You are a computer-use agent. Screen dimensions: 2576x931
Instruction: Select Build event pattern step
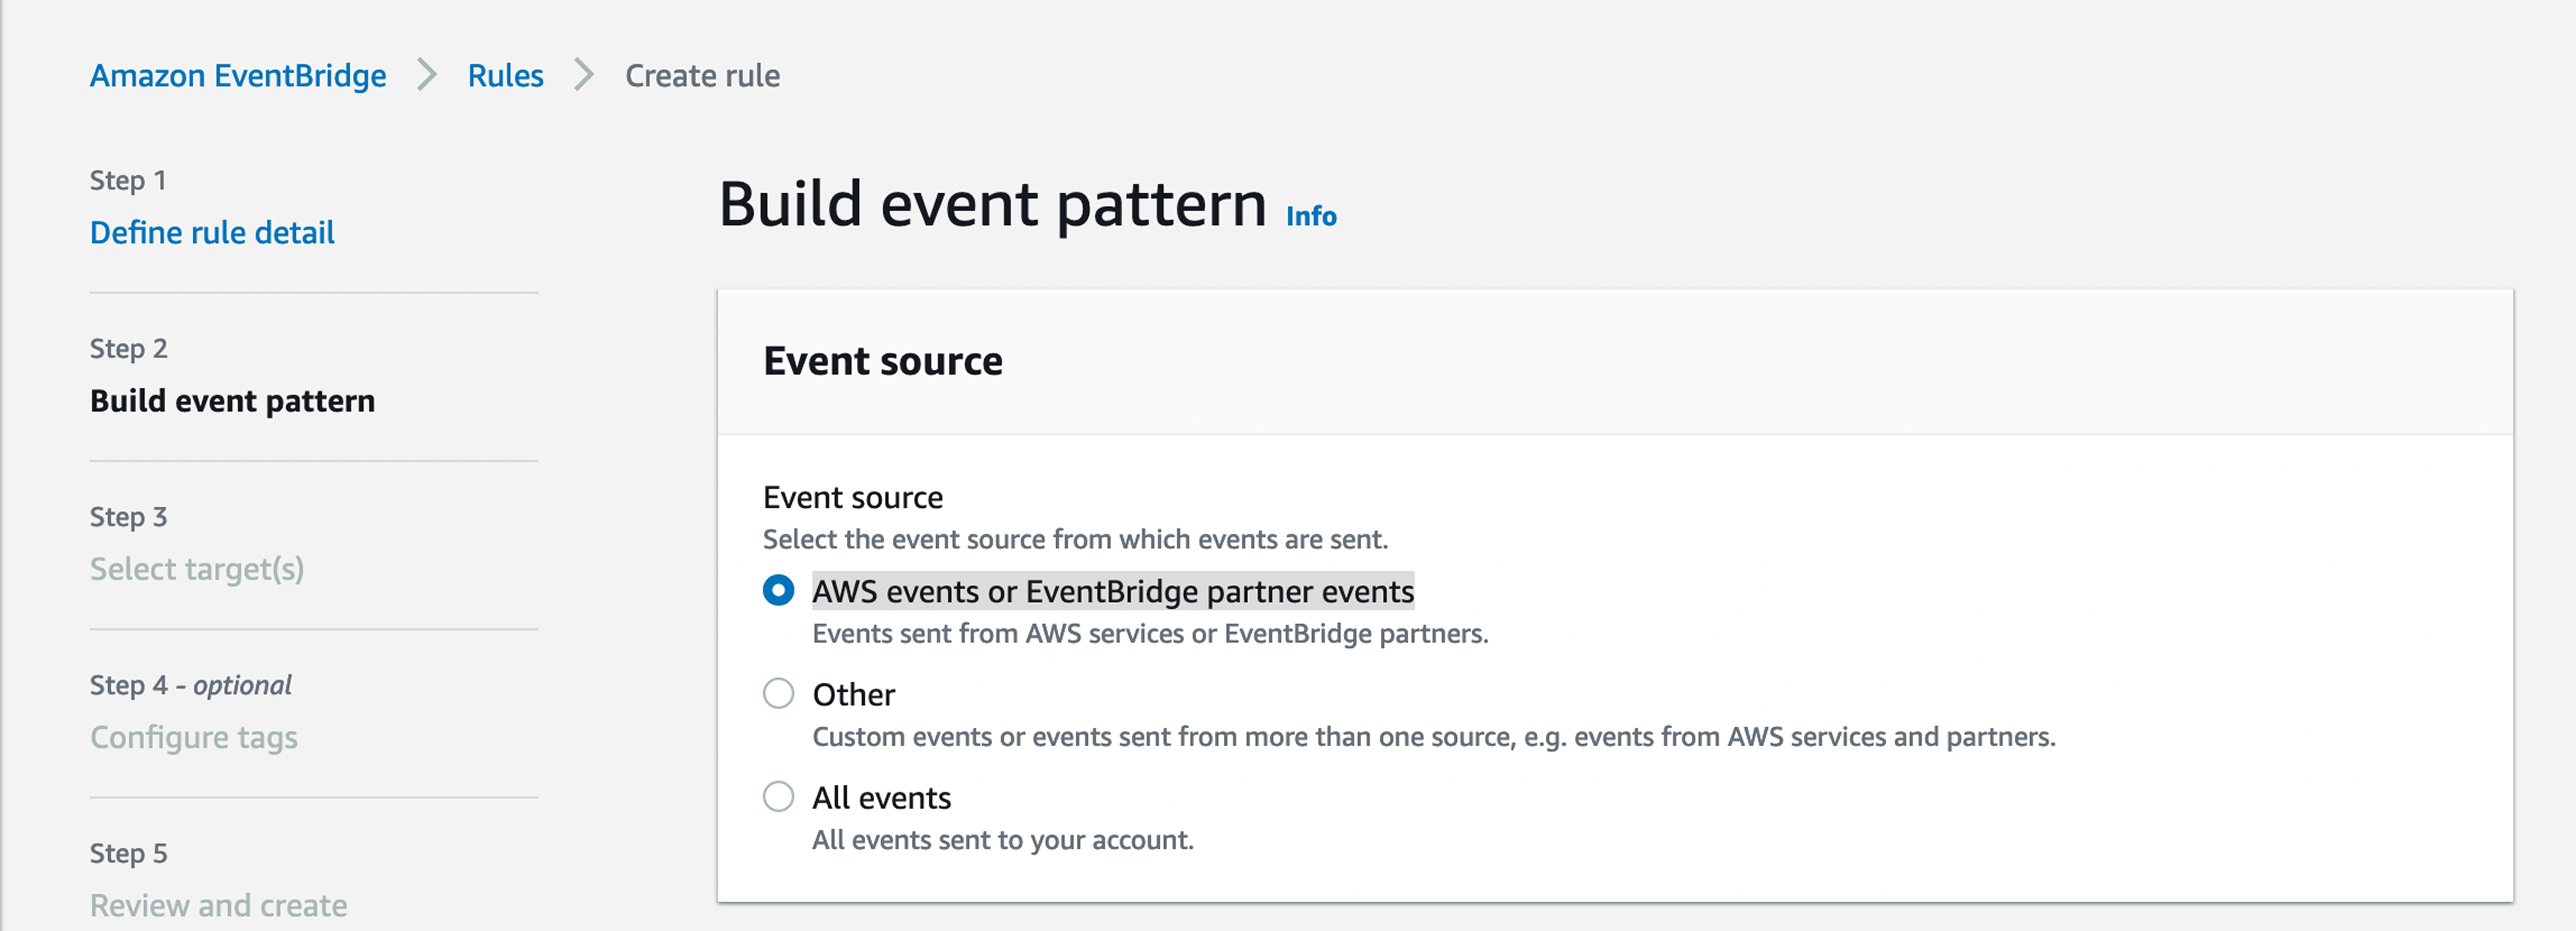tap(232, 400)
